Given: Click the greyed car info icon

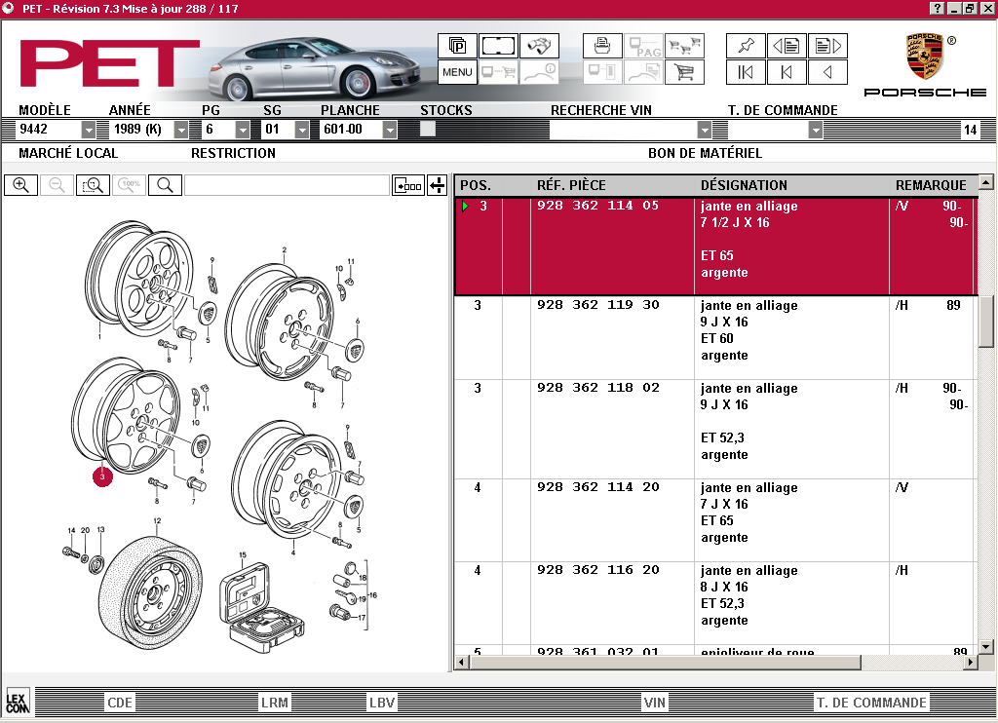Looking at the screenshot, I should [x=539, y=72].
